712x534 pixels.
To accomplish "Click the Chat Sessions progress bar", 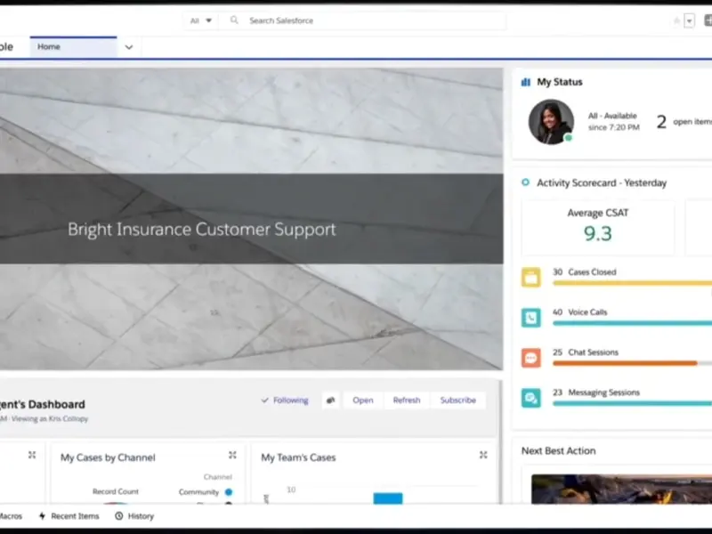I will pyautogui.click(x=625, y=363).
